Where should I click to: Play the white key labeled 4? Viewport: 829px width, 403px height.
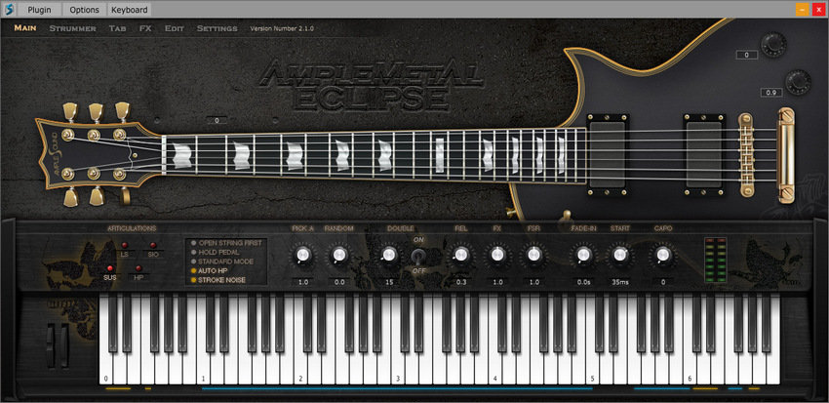494,370
